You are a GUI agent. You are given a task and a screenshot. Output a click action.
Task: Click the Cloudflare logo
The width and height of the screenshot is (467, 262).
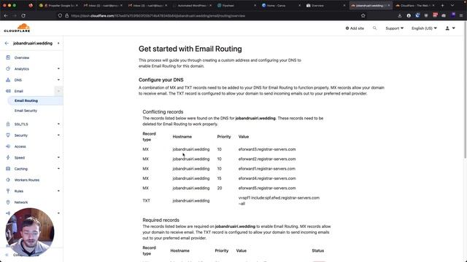(17, 28)
